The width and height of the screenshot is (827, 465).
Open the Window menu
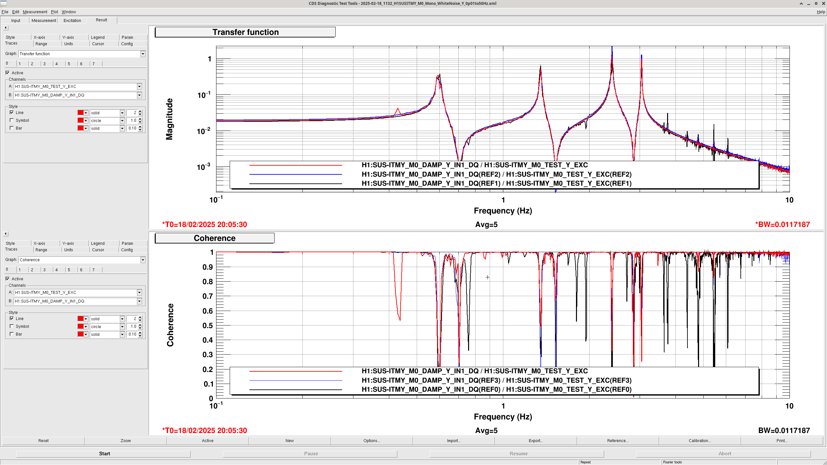(69, 12)
